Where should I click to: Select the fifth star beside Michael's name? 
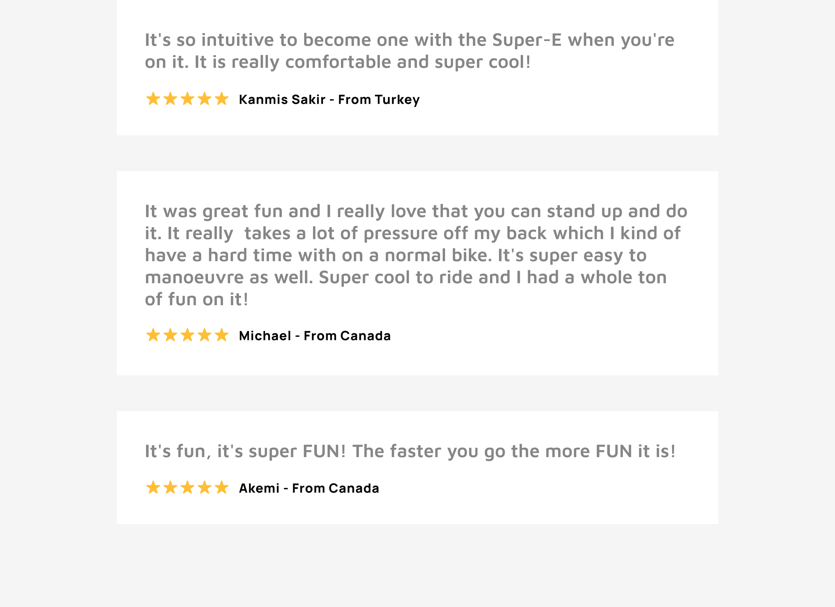coord(222,335)
